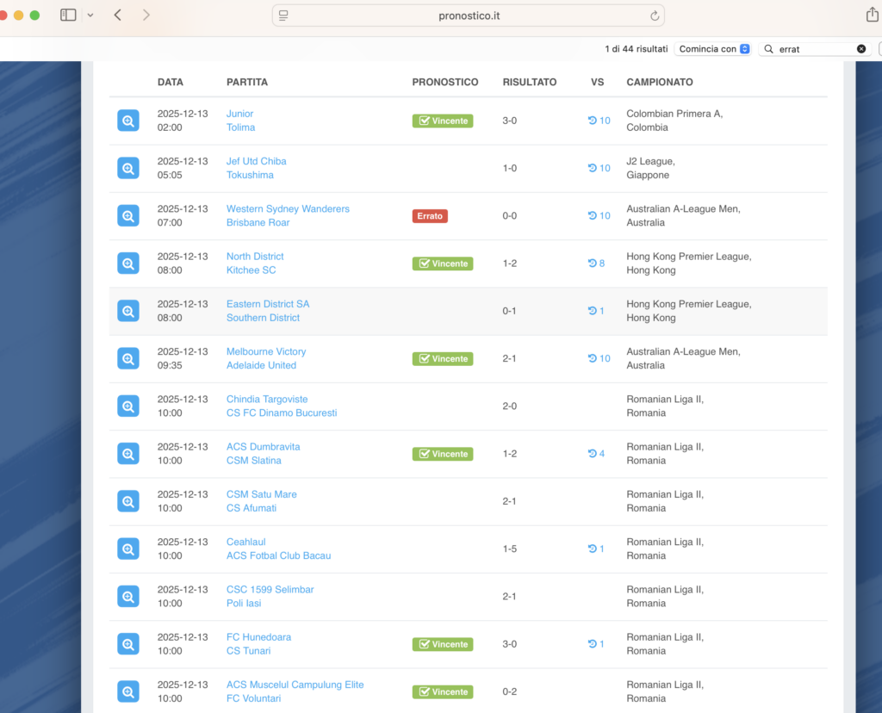The height and width of the screenshot is (713, 882).
Task: Click magnifier icon for Junior vs Tolima row
Action: pyautogui.click(x=128, y=121)
